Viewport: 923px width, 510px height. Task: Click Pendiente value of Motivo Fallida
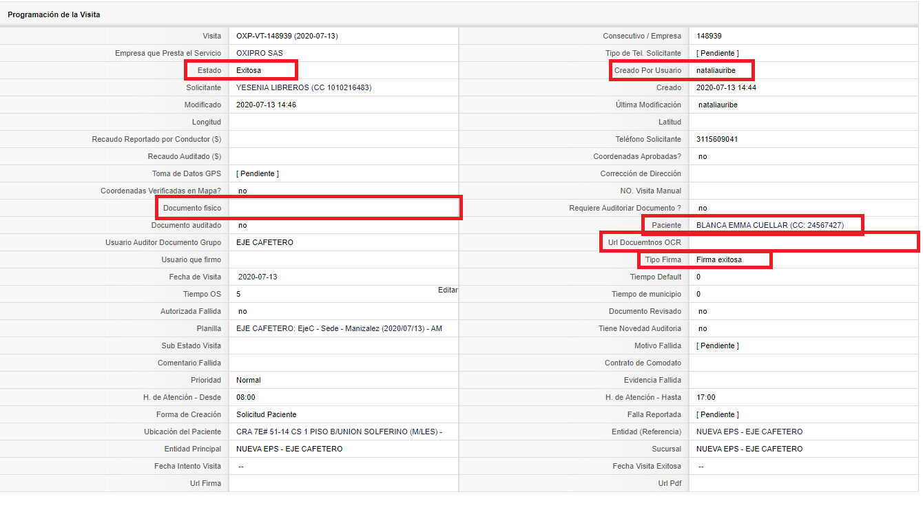718,346
